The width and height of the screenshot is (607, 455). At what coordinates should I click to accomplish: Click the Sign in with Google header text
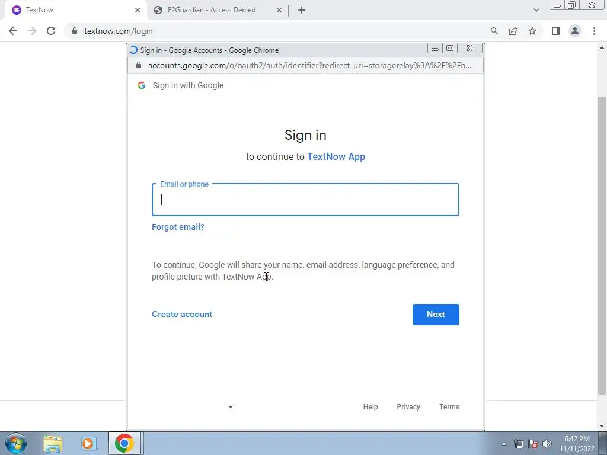click(x=188, y=85)
